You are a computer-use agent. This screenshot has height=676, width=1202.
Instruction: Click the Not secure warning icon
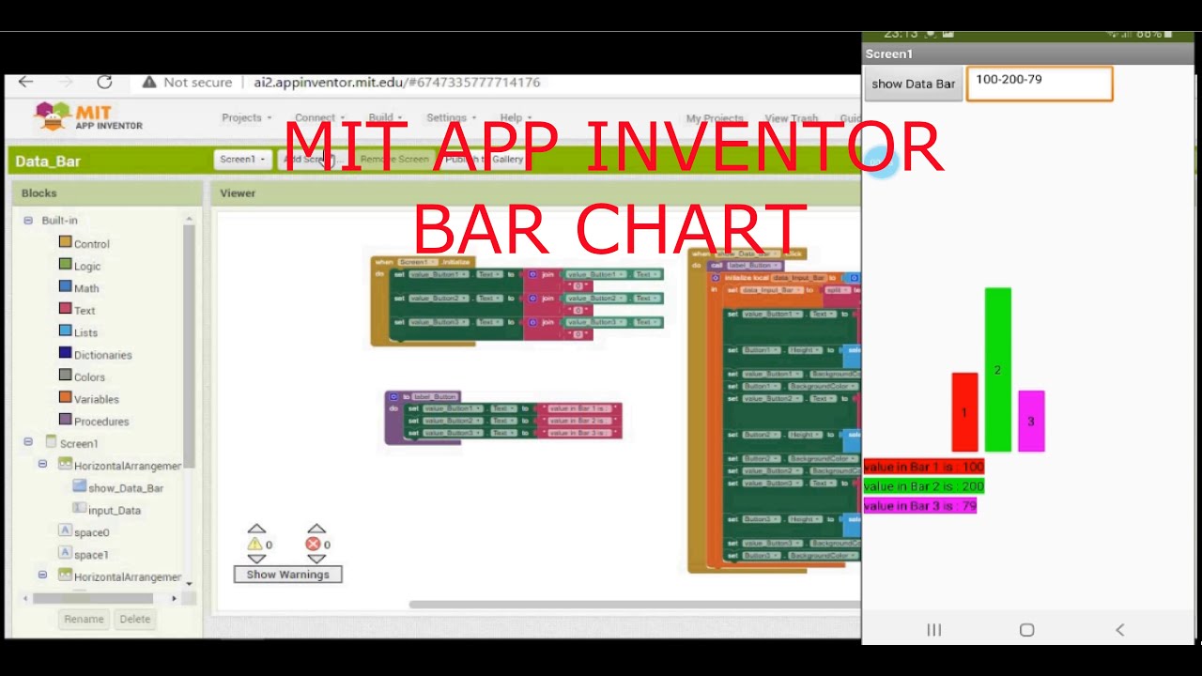[149, 83]
